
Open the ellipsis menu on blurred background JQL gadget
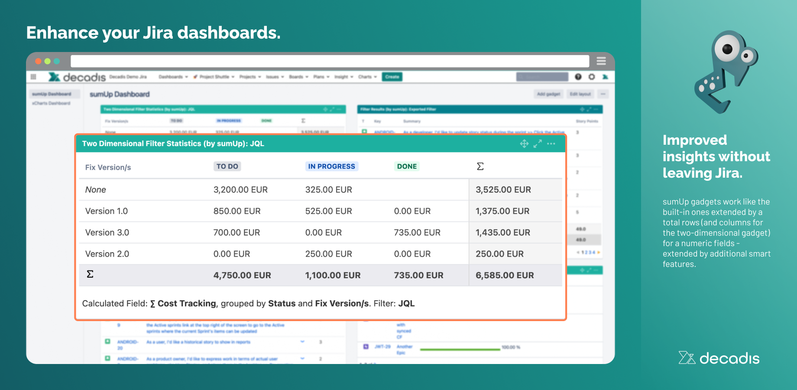(339, 109)
